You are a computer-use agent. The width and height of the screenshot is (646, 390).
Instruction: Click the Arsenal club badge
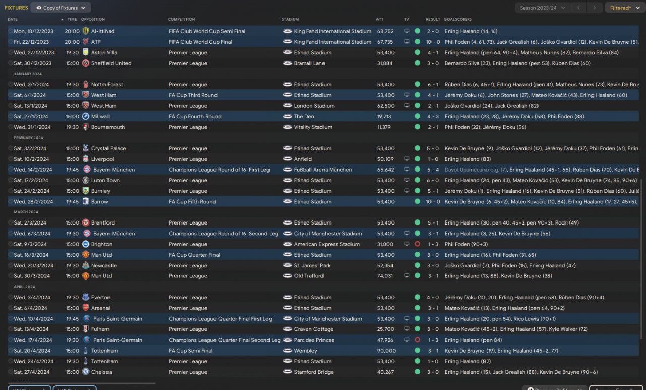click(86, 308)
